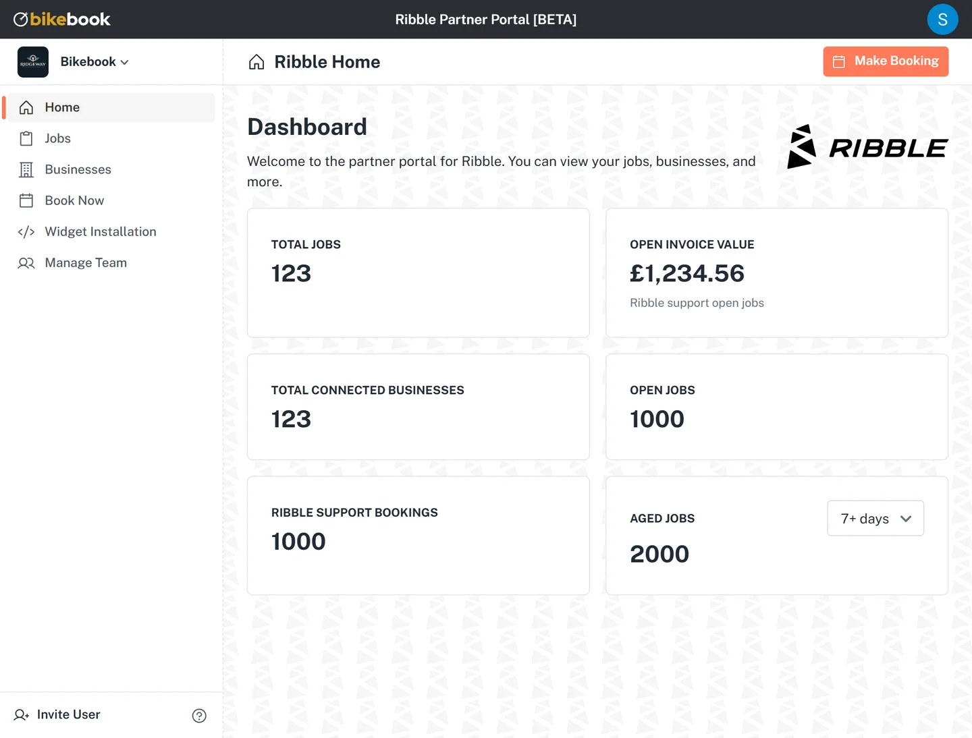Click the Home sidebar icon
This screenshot has width=972, height=738.
click(26, 107)
